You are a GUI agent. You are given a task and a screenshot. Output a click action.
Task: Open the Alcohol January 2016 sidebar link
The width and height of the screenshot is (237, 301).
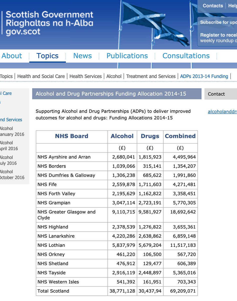[x=12, y=131]
